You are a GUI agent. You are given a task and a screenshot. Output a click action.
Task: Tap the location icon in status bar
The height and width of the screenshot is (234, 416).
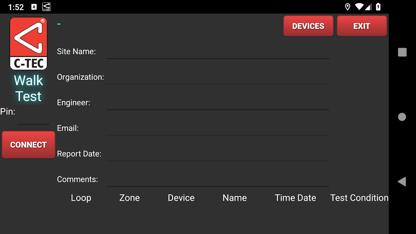click(348, 7)
